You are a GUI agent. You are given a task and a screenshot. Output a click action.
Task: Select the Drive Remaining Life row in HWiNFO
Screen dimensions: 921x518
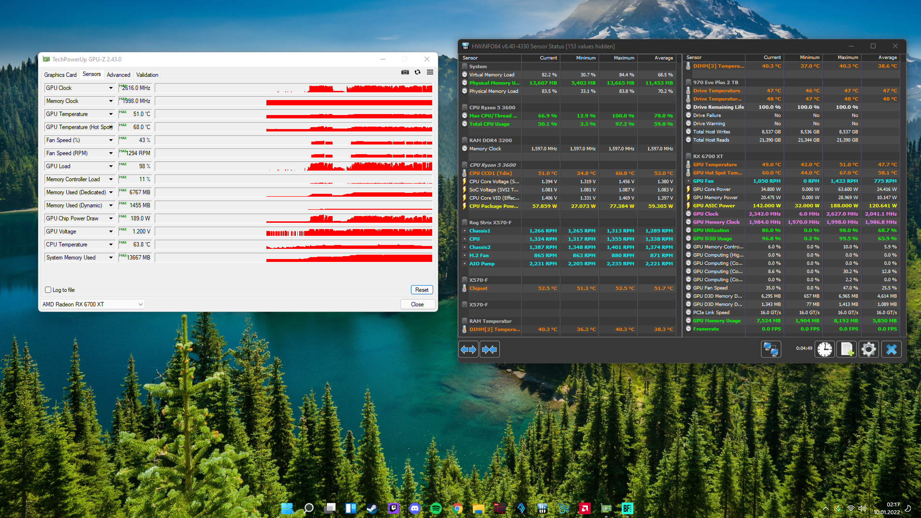tap(792, 107)
